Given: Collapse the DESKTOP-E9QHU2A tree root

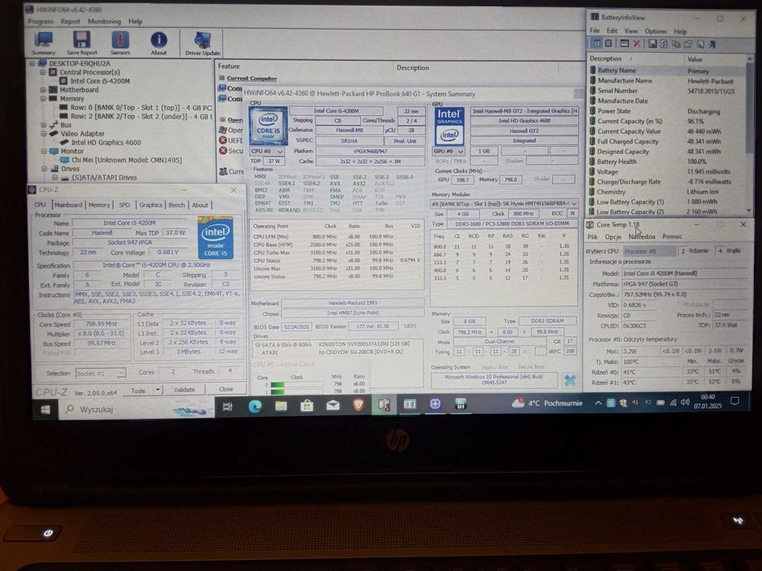Looking at the screenshot, I should coord(32,63).
